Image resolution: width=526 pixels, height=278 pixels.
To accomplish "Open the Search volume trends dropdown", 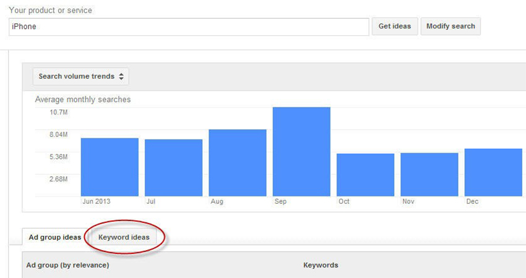I will tap(81, 77).
